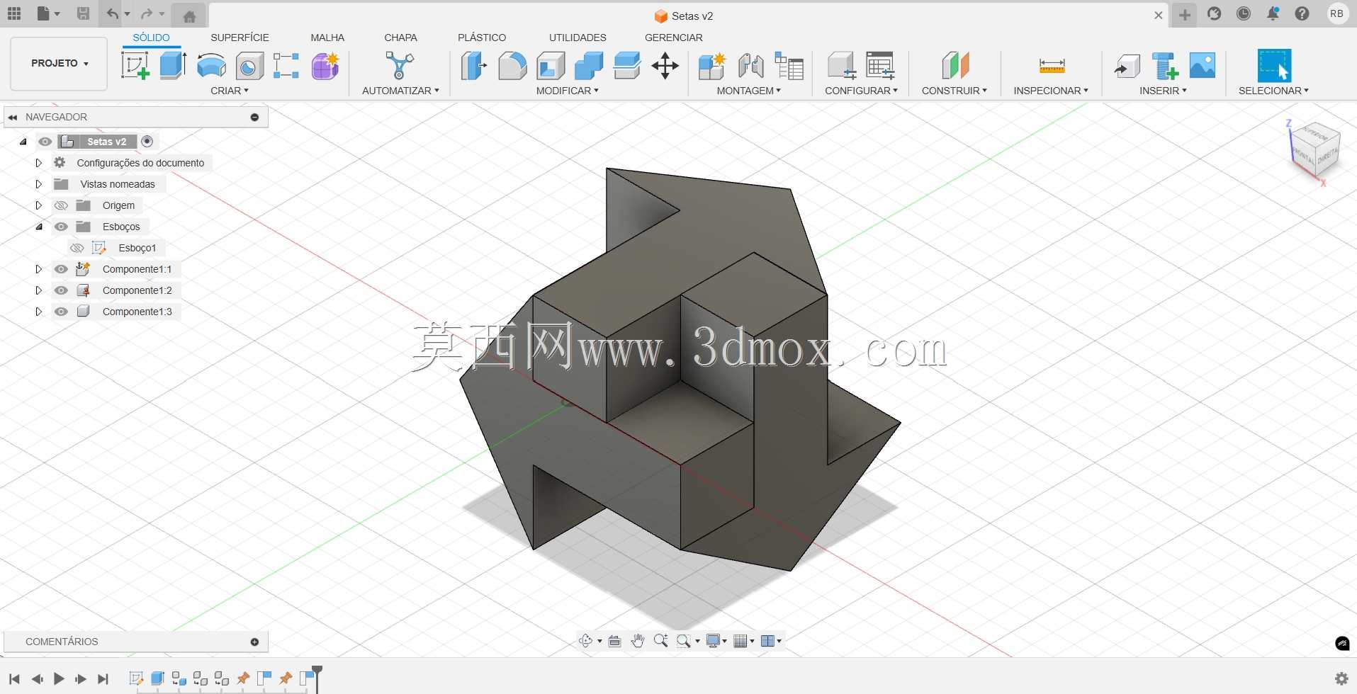This screenshot has height=694, width=1357.
Task: Jump to the timeline beginning
Action: tap(14, 679)
